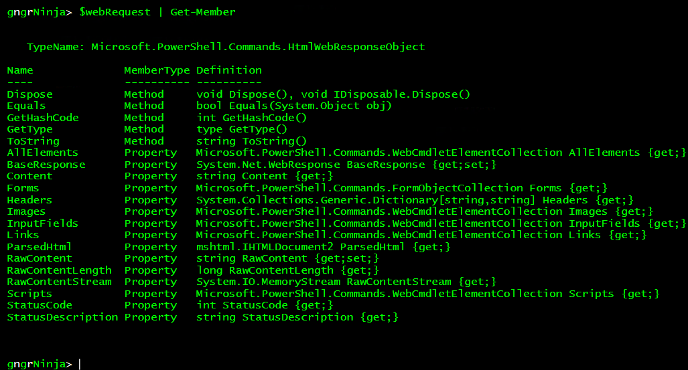Click the Dispose method name
This screenshot has height=370, width=688.
[x=29, y=94]
